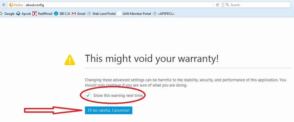Open the ::APSPDCL:: bookmark
The width and height of the screenshot is (294, 122).
[x=164, y=14]
